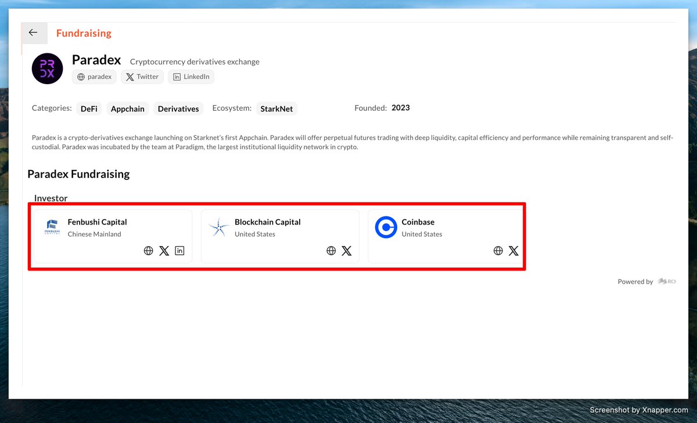The height and width of the screenshot is (423, 697).
Task: Select the DeFi category tag
Action: [x=89, y=108]
